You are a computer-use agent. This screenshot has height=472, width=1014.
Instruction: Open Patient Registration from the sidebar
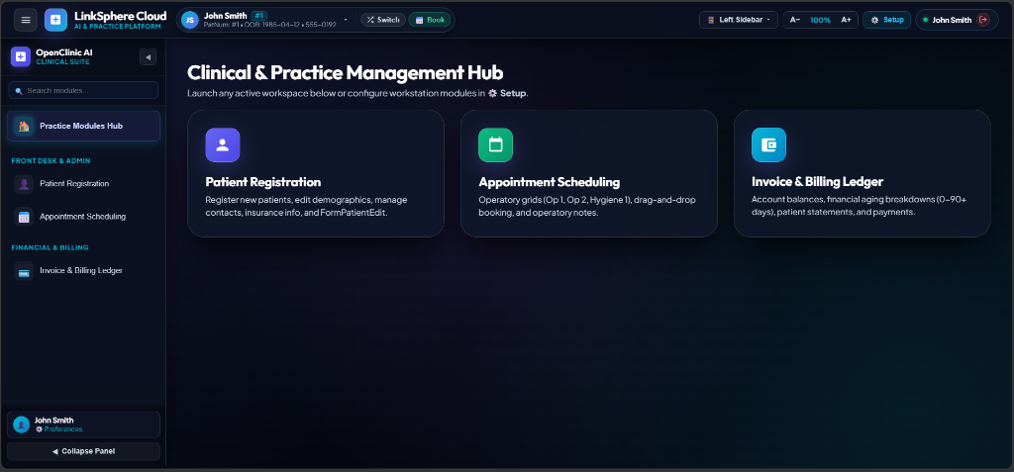tap(83, 184)
